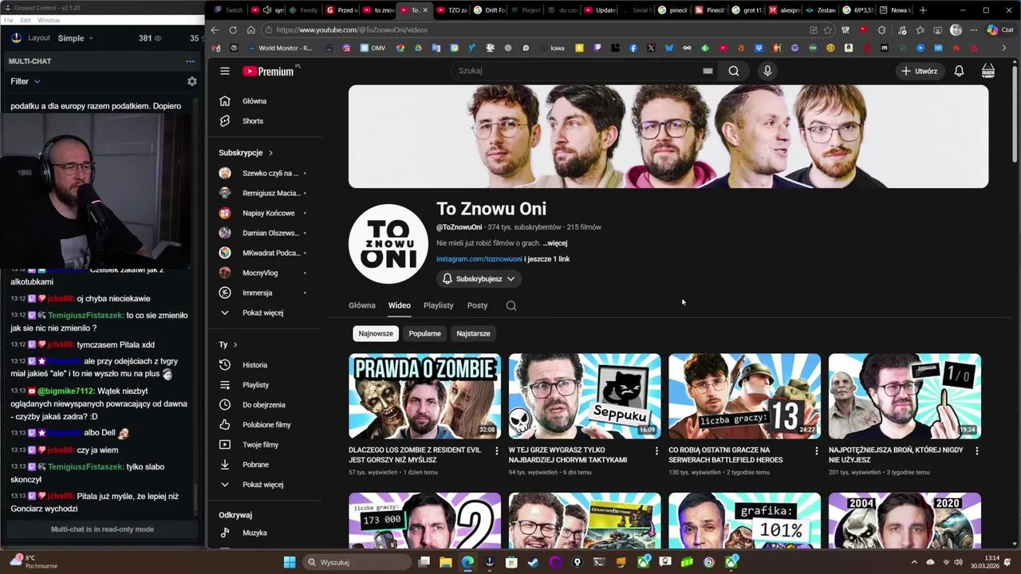The height and width of the screenshot is (574, 1021).
Task: Open Multi-chat settings gear
Action: click(x=191, y=81)
